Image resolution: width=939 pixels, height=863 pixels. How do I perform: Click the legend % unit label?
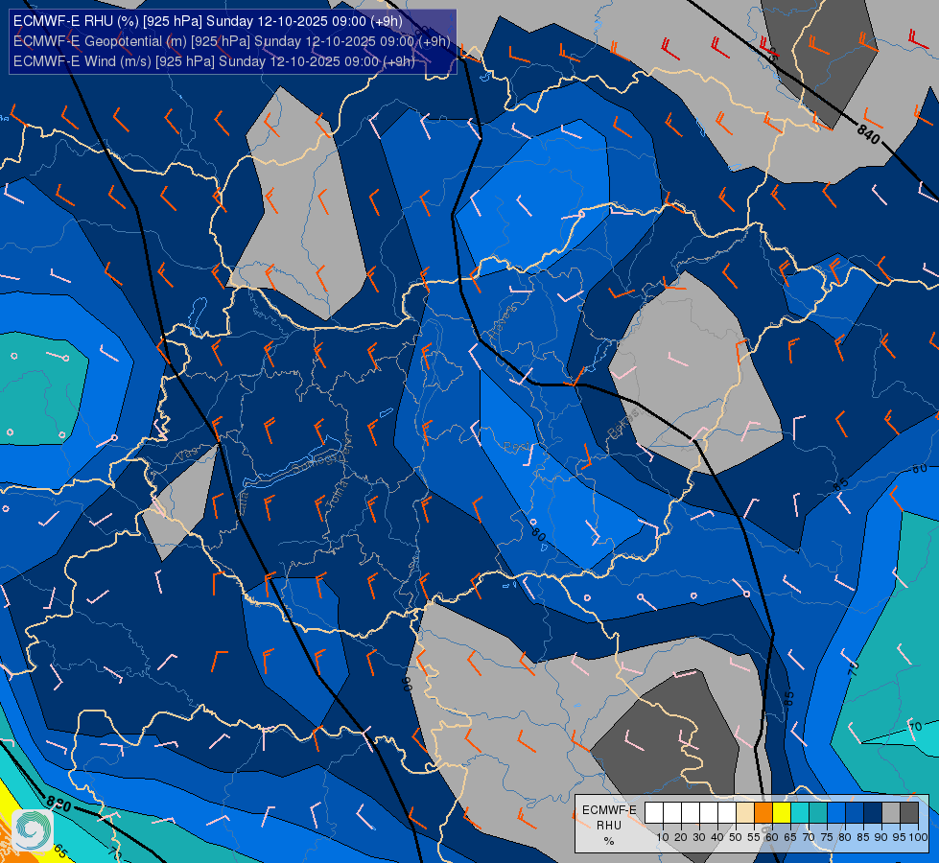[609, 841]
